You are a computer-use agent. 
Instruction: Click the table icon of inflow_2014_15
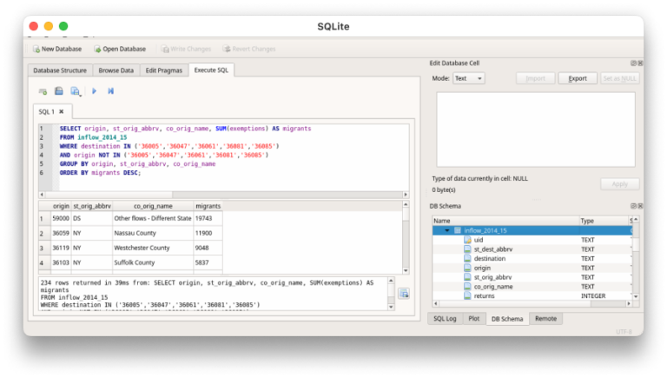point(458,231)
